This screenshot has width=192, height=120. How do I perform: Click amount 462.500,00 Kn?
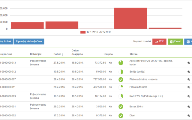click(x=103, y=87)
